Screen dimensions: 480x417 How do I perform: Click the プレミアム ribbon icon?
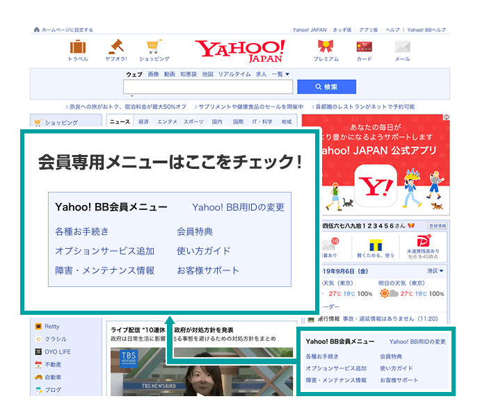[326, 47]
